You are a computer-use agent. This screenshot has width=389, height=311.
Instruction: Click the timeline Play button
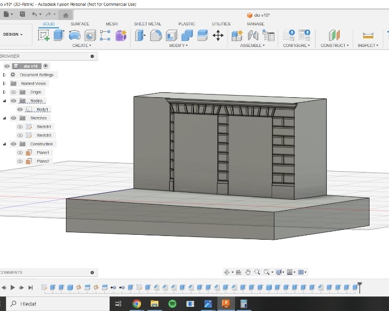(12, 287)
